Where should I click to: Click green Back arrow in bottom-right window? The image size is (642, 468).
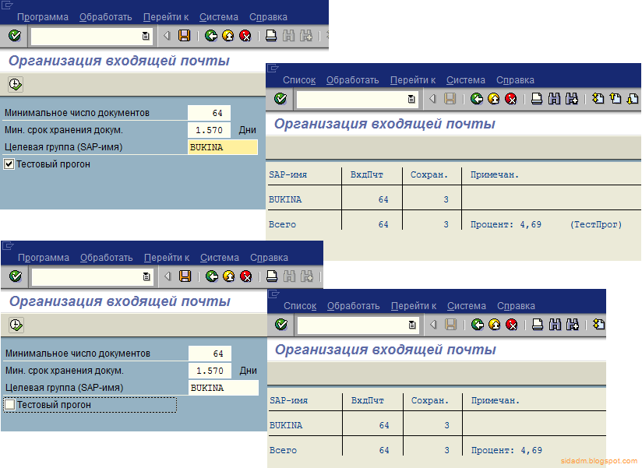478,325
